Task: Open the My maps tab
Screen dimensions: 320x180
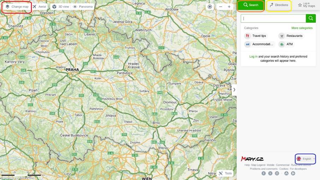Action: point(306,5)
